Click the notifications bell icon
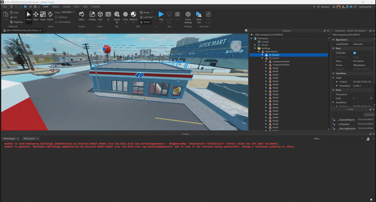This screenshot has height=202, width=376. [334, 7]
